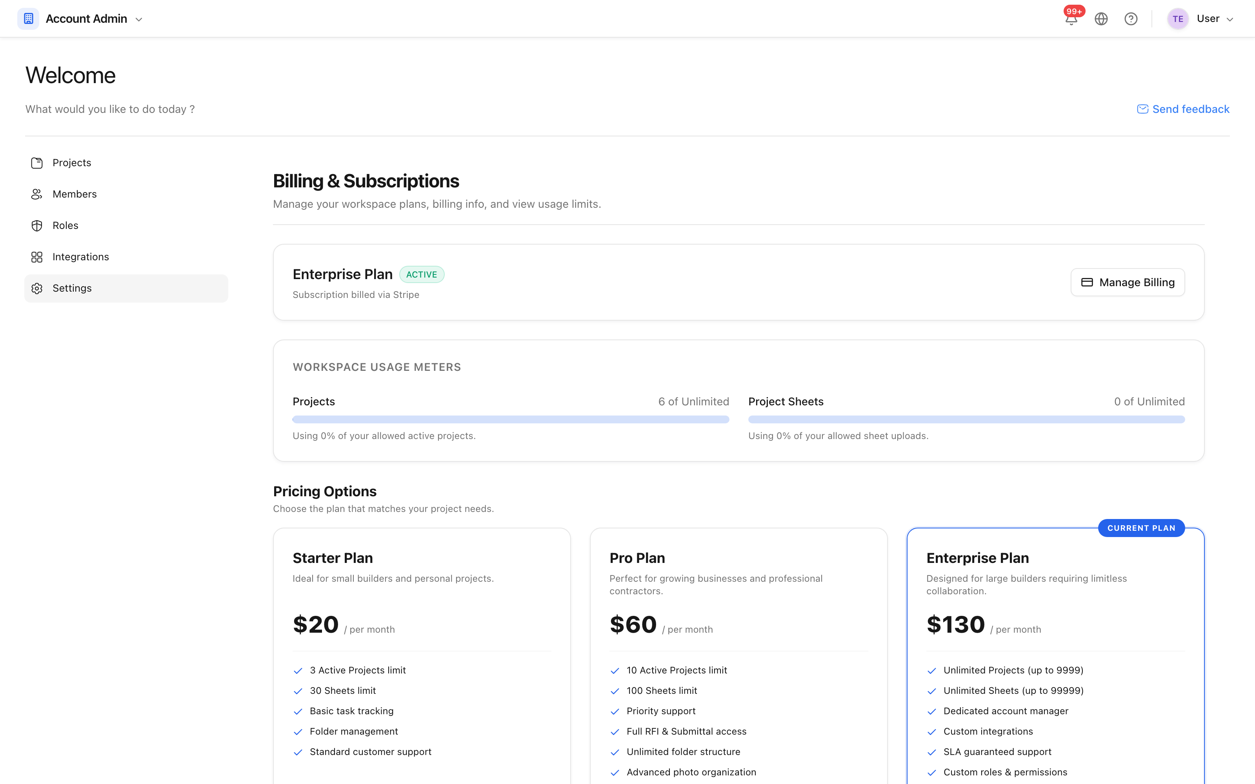This screenshot has width=1255, height=784.
Task: Click the Projects folder icon in sidebar
Action: pos(37,163)
